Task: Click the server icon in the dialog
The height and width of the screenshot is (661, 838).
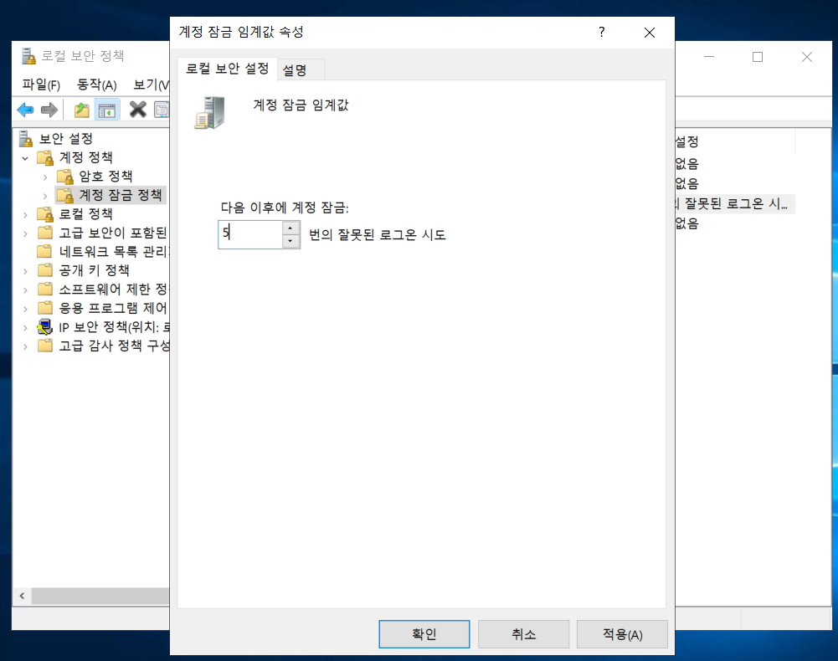Action: [x=210, y=113]
